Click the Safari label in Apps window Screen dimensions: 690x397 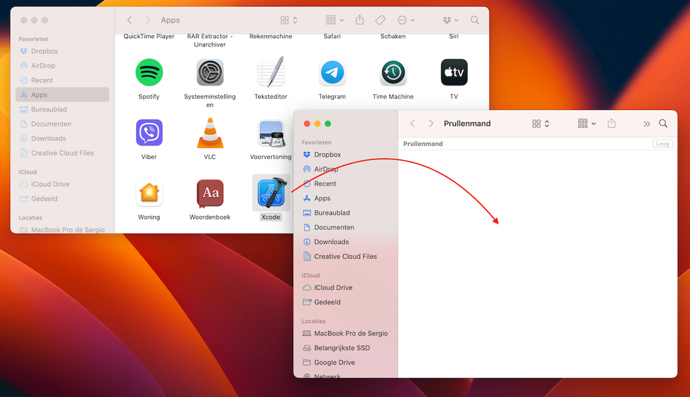click(x=332, y=36)
